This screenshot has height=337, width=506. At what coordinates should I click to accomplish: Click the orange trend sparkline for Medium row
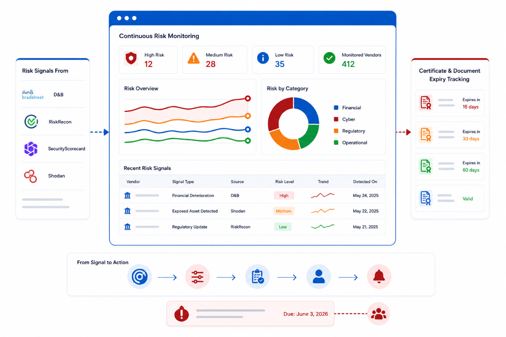click(323, 211)
